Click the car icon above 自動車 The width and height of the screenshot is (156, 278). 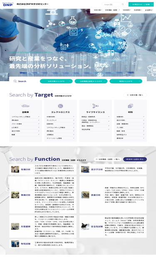point(25,106)
